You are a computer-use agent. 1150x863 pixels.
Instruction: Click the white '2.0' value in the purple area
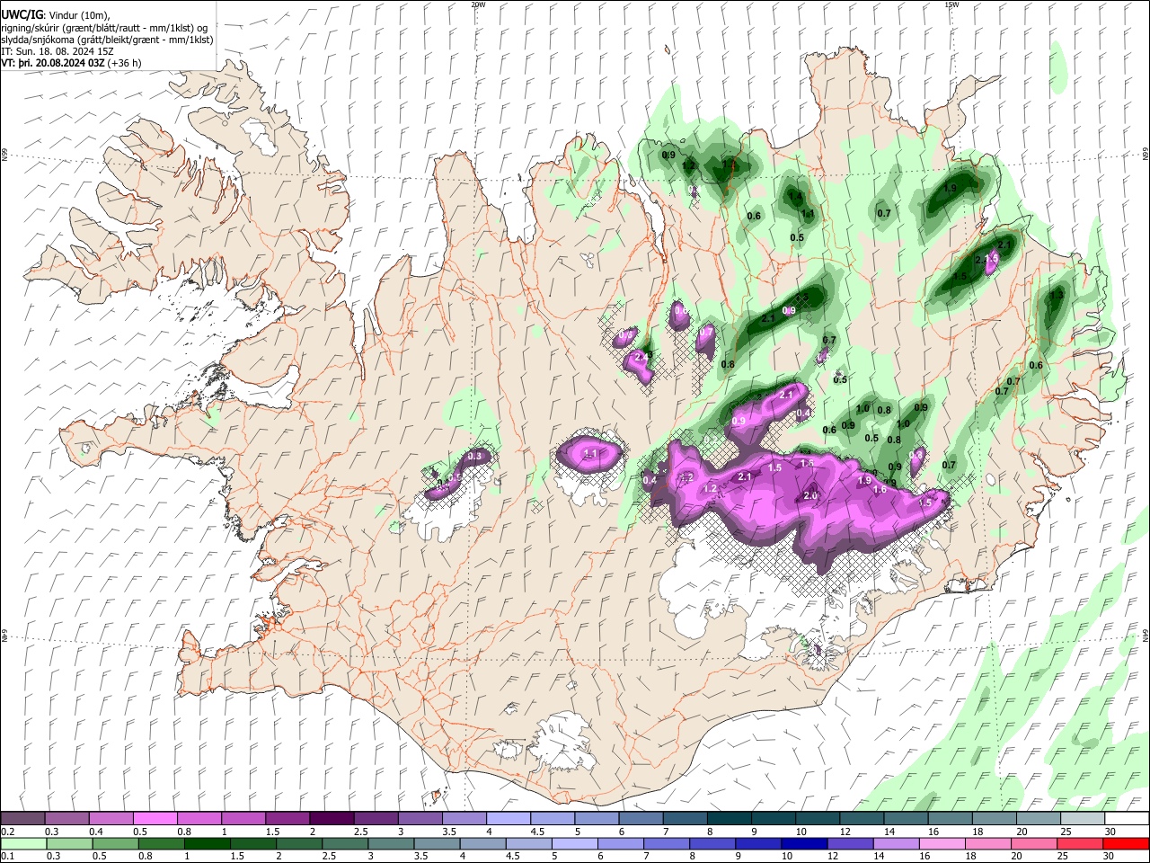tap(810, 495)
